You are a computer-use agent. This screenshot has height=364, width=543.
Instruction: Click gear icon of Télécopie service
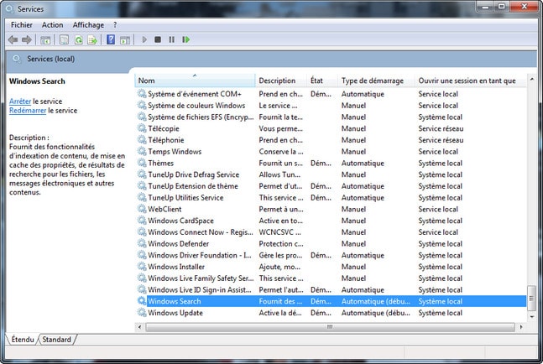[142, 128]
